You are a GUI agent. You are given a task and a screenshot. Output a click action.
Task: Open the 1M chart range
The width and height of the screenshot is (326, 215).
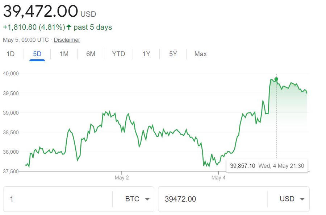pos(64,54)
